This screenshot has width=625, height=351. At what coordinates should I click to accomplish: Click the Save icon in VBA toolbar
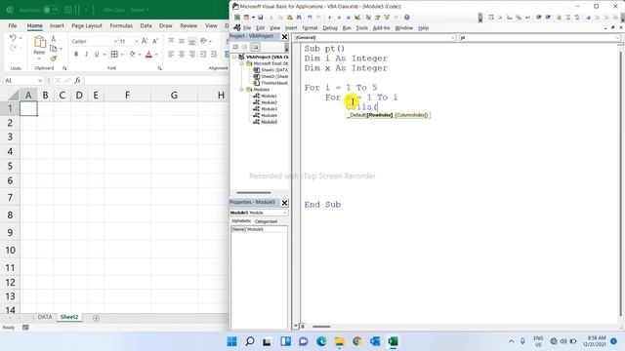261,18
